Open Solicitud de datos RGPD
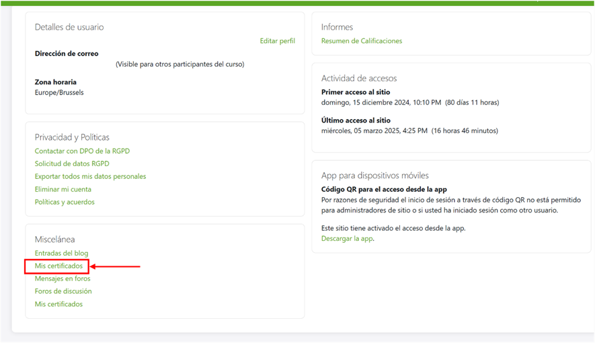Viewport: 595px width, 343px height. [72, 164]
